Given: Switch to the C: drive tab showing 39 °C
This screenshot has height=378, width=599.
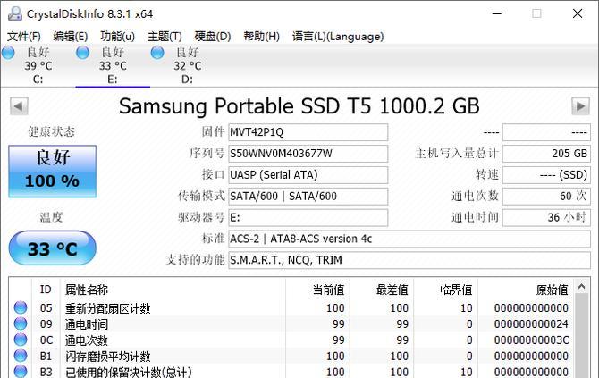Looking at the screenshot, I should click(38, 65).
